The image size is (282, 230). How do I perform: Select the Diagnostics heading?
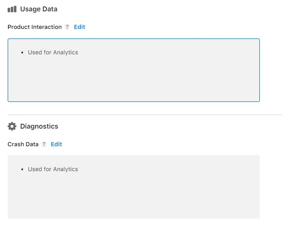click(39, 126)
